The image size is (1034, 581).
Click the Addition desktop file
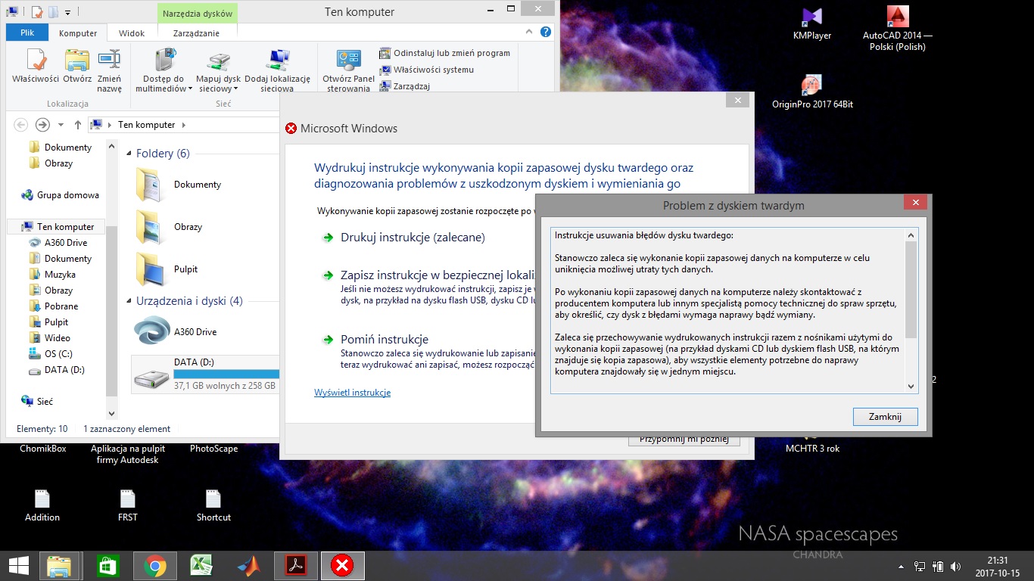42,505
